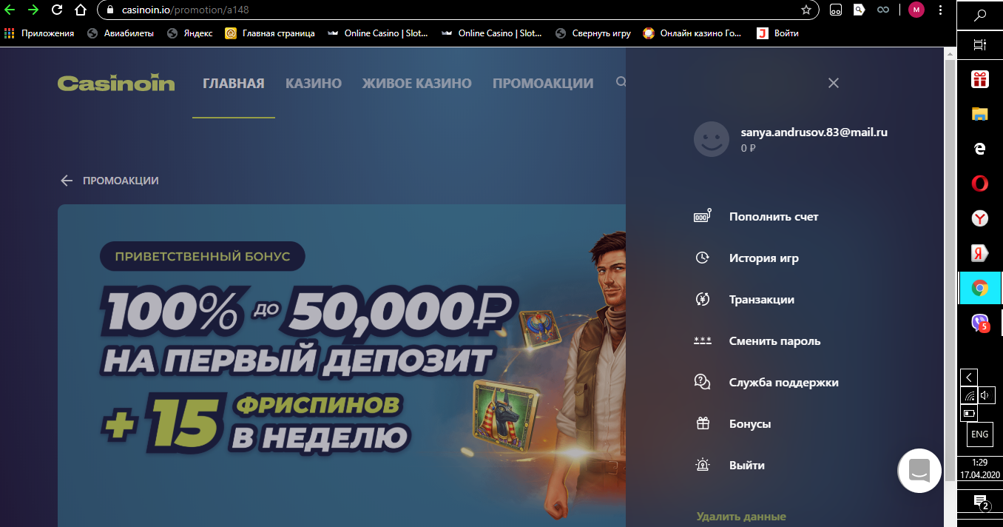Click the tag-shaped extension icon
This screenshot has height=527, width=1003.
pos(859,10)
